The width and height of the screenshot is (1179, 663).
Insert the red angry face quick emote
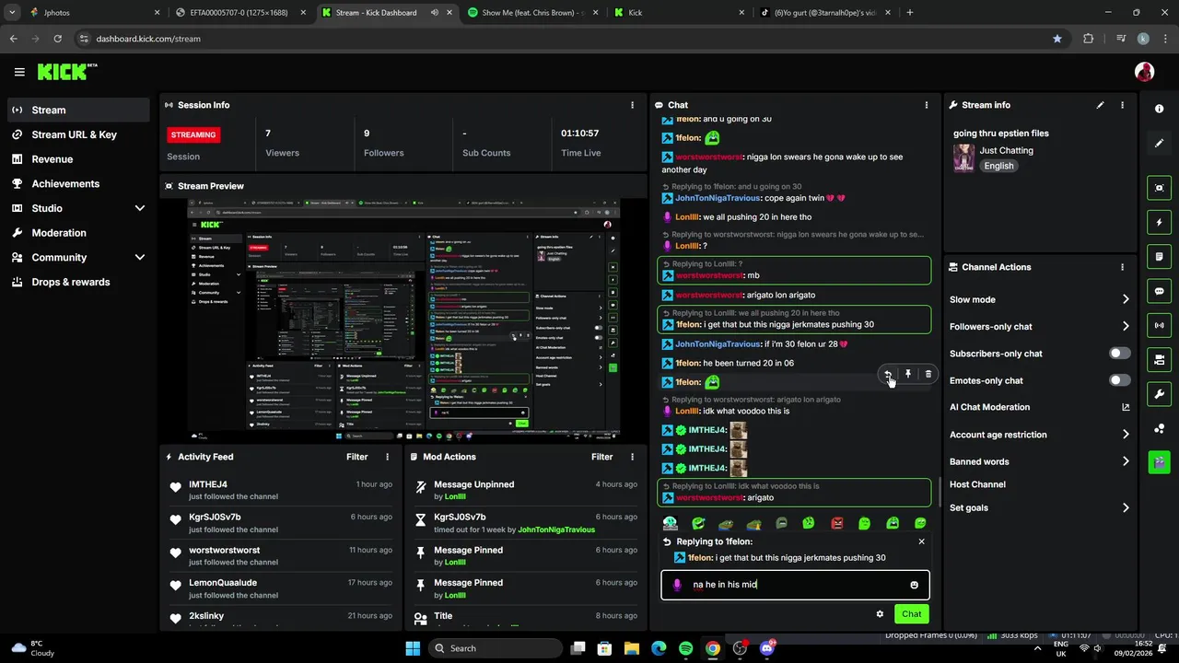tap(837, 524)
